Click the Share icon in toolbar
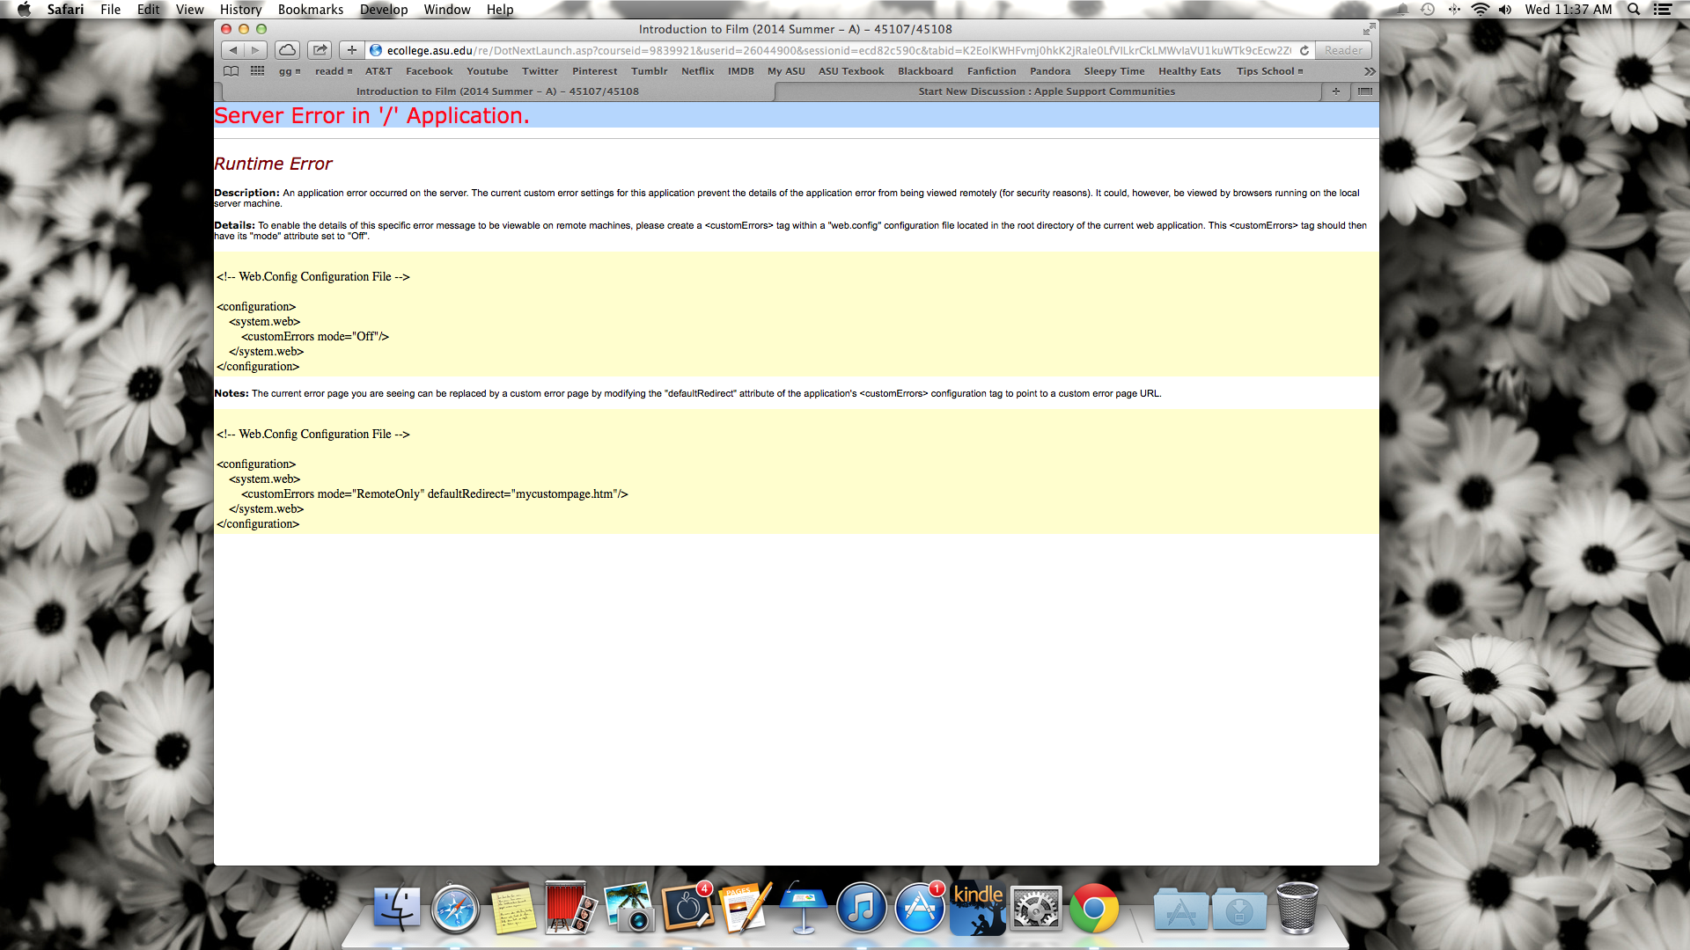Viewport: 1690px width, 950px height. pyautogui.click(x=320, y=50)
